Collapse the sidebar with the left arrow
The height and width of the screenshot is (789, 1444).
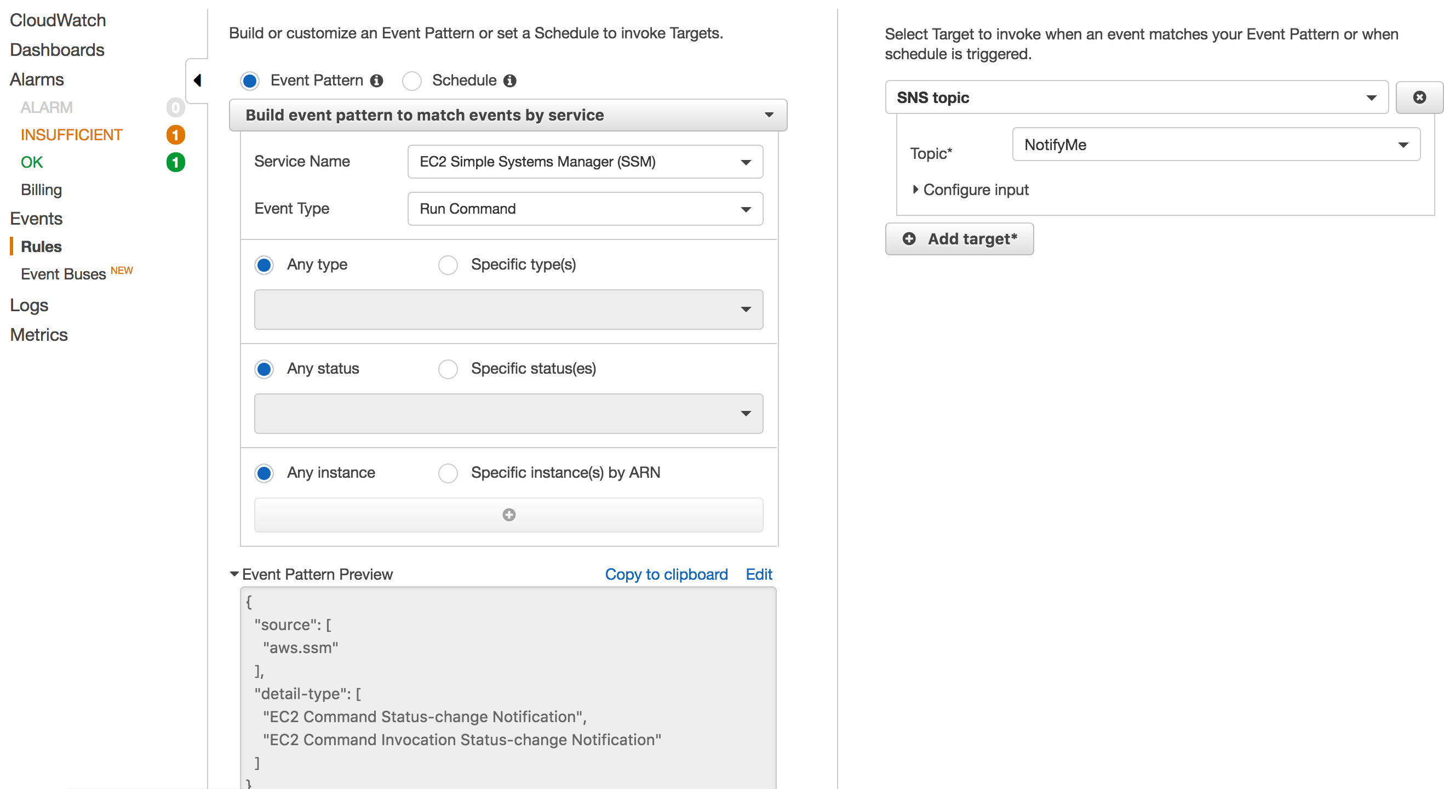coord(197,80)
